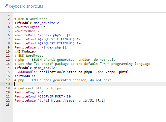Click the 'ea-php81' package comment line
This screenshot has height=122, width=166.
[83, 64]
